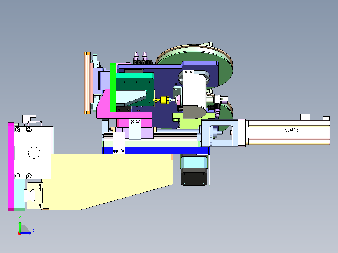This screenshot has width=338, height=253.
Task: Select the linear guide rail block at the lower left
Action: 34,196
